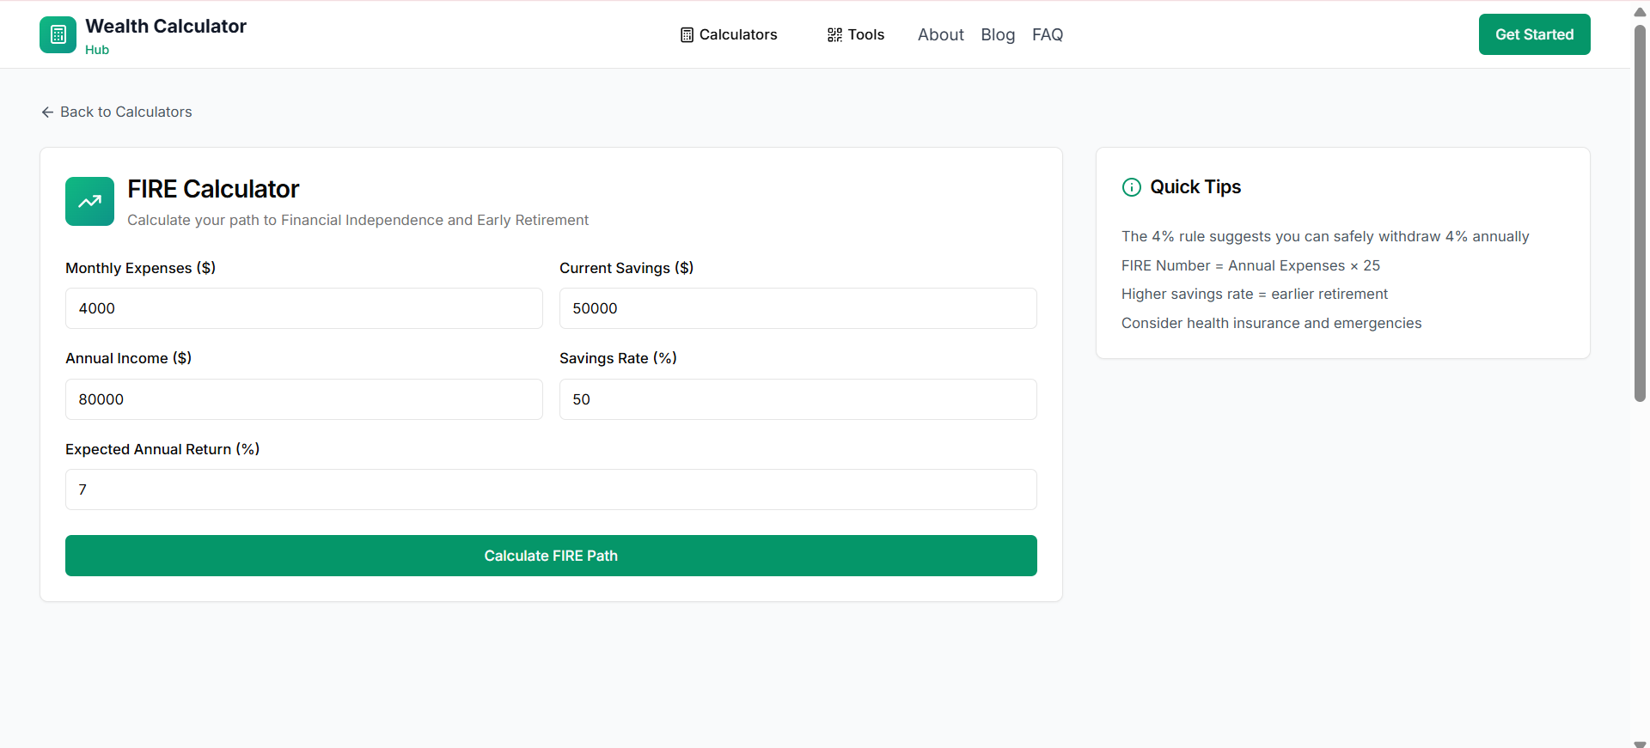Click Calculate FIRE Path button

(x=551, y=556)
